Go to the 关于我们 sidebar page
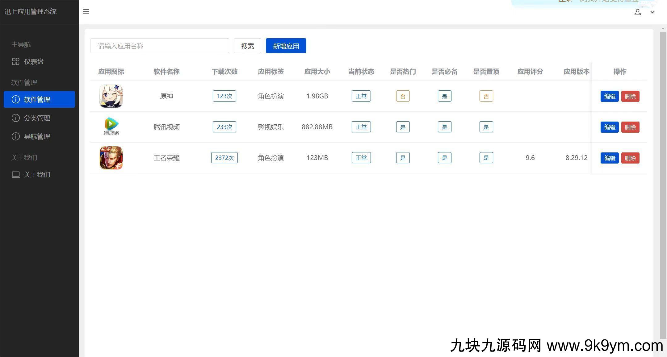The width and height of the screenshot is (667, 357). [x=37, y=174]
